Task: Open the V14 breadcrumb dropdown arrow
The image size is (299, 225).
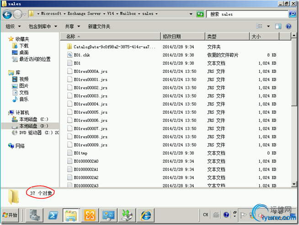Action: pyautogui.click(x=117, y=14)
